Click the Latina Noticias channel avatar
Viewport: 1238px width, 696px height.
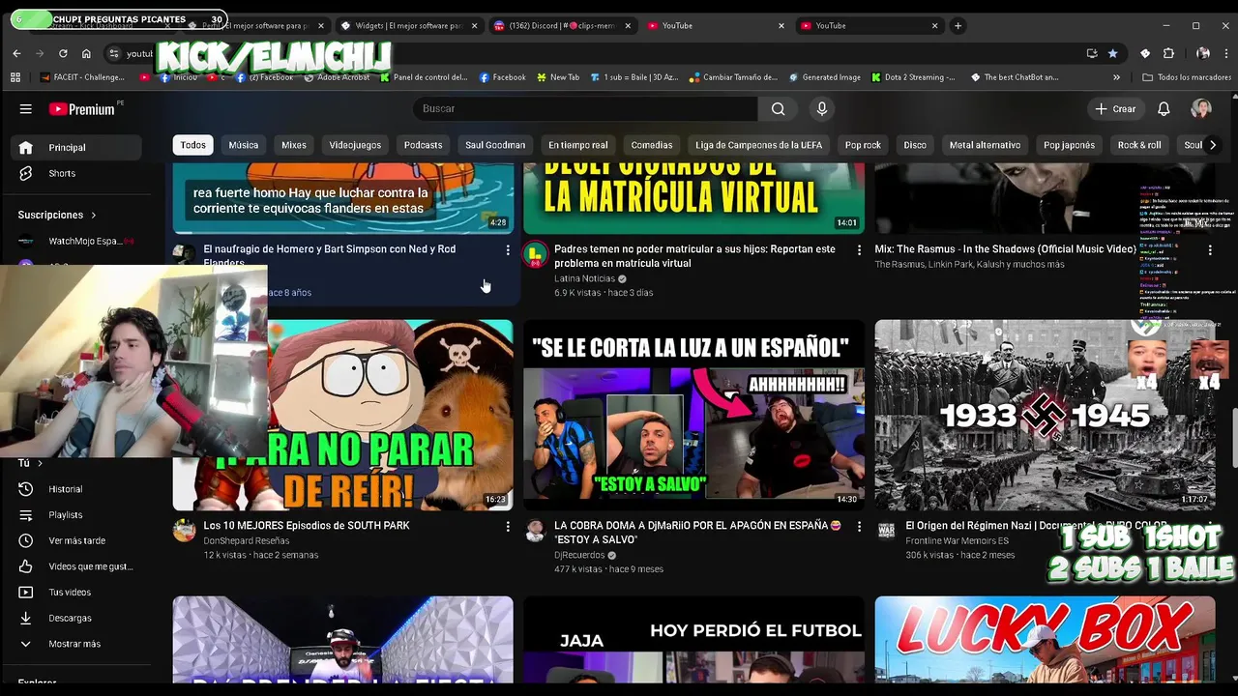pos(535,254)
